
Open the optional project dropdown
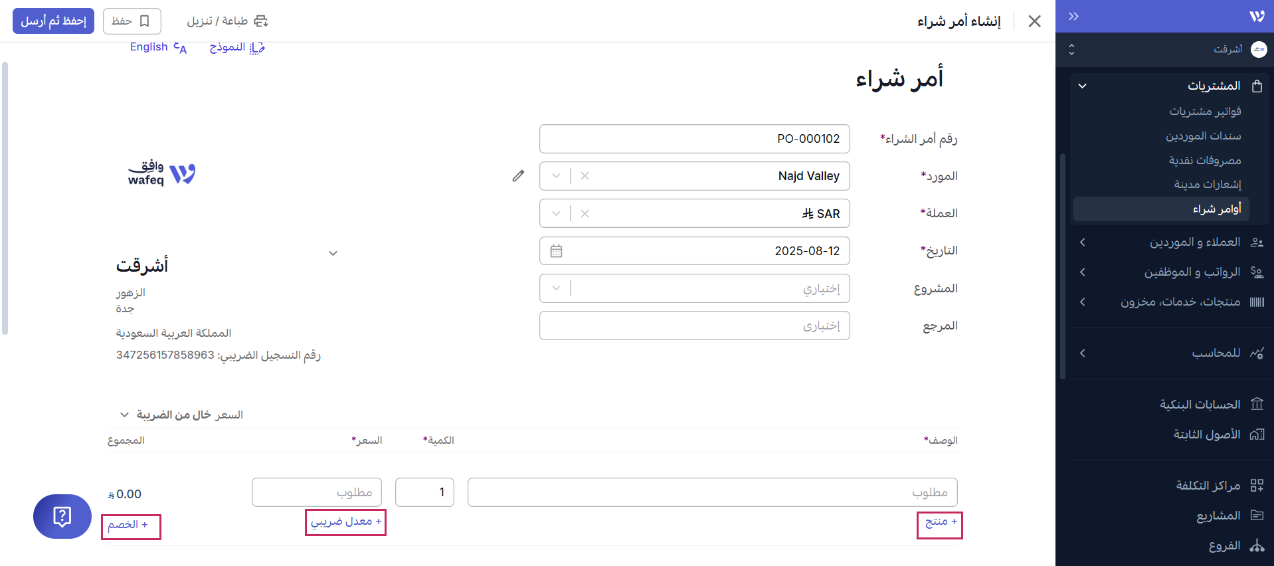[556, 288]
